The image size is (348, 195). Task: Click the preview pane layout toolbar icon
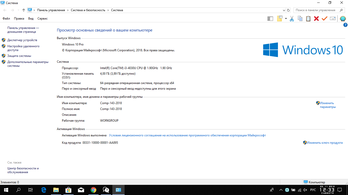click(270, 19)
